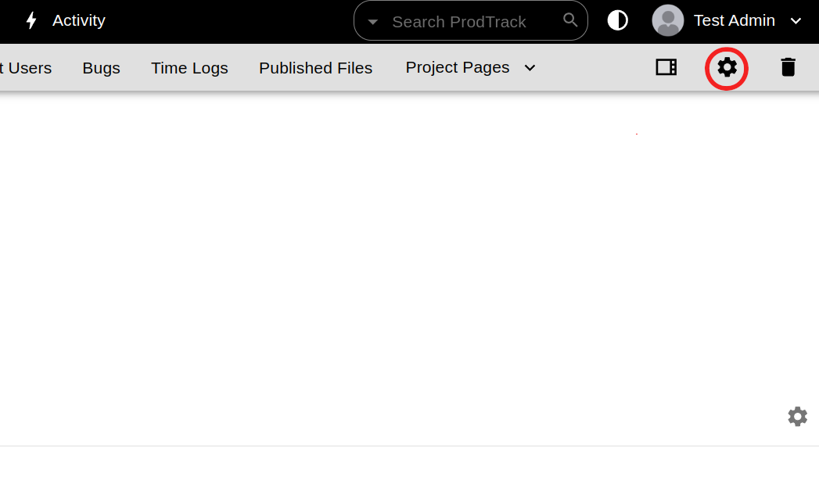Expand the Test Admin account chevron
This screenshot has width=819, height=498.
pos(796,21)
